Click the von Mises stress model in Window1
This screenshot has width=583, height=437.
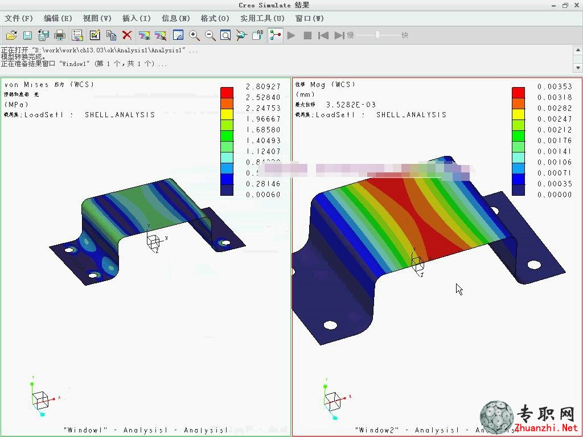147,231
